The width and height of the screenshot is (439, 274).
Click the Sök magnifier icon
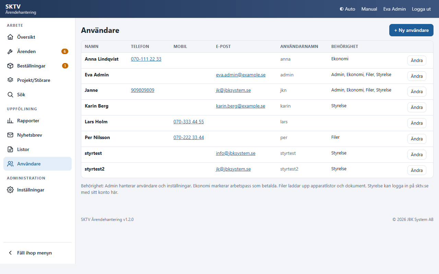[x=10, y=95]
